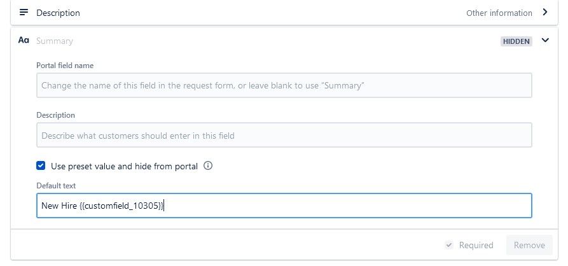Image resolution: width=568 pixels, height=266 pixels.
Task: Focus the Portal field name input
Action: pyautogui.click(x=284, y=85)
